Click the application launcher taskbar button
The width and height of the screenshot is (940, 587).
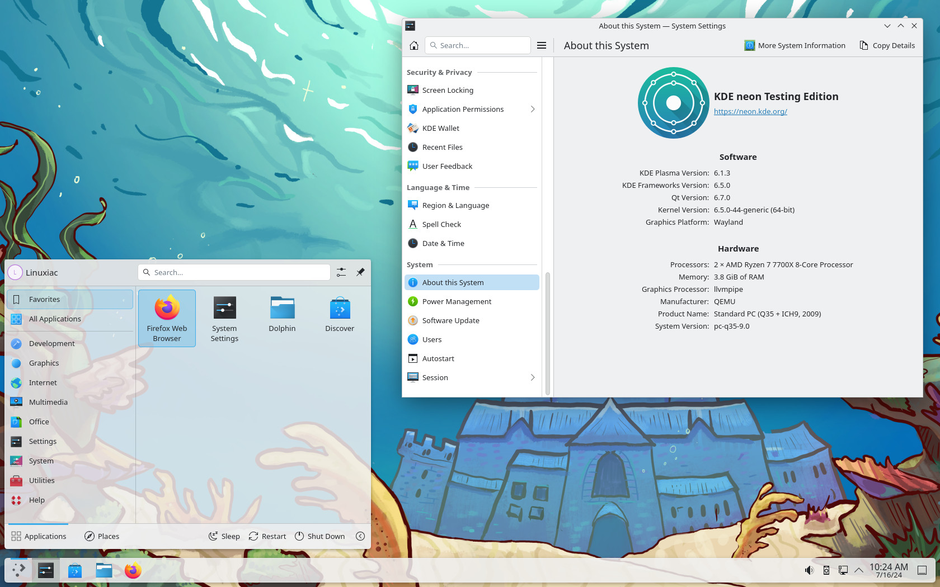[18, 570]
